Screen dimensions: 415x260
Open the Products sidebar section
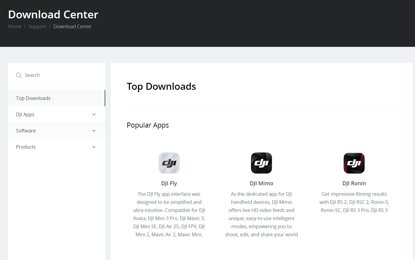(x=57, y=147)
